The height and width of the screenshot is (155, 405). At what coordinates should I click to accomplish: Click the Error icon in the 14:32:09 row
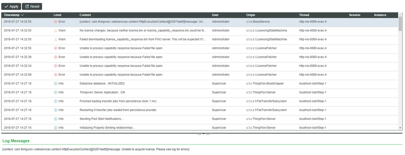56,74
